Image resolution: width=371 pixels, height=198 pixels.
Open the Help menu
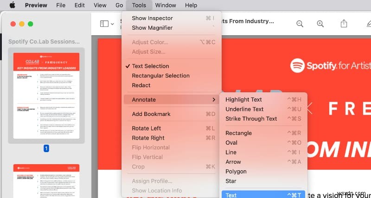[191, 5]
